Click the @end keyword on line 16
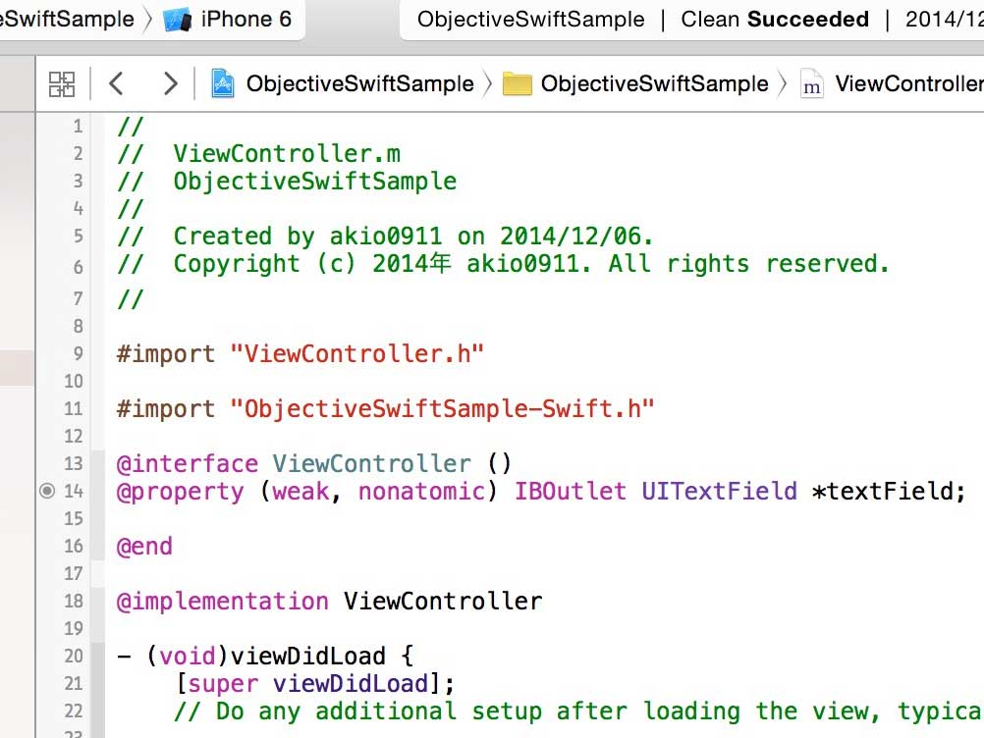The width and height of the screenshot is (984, 738). 144,547
